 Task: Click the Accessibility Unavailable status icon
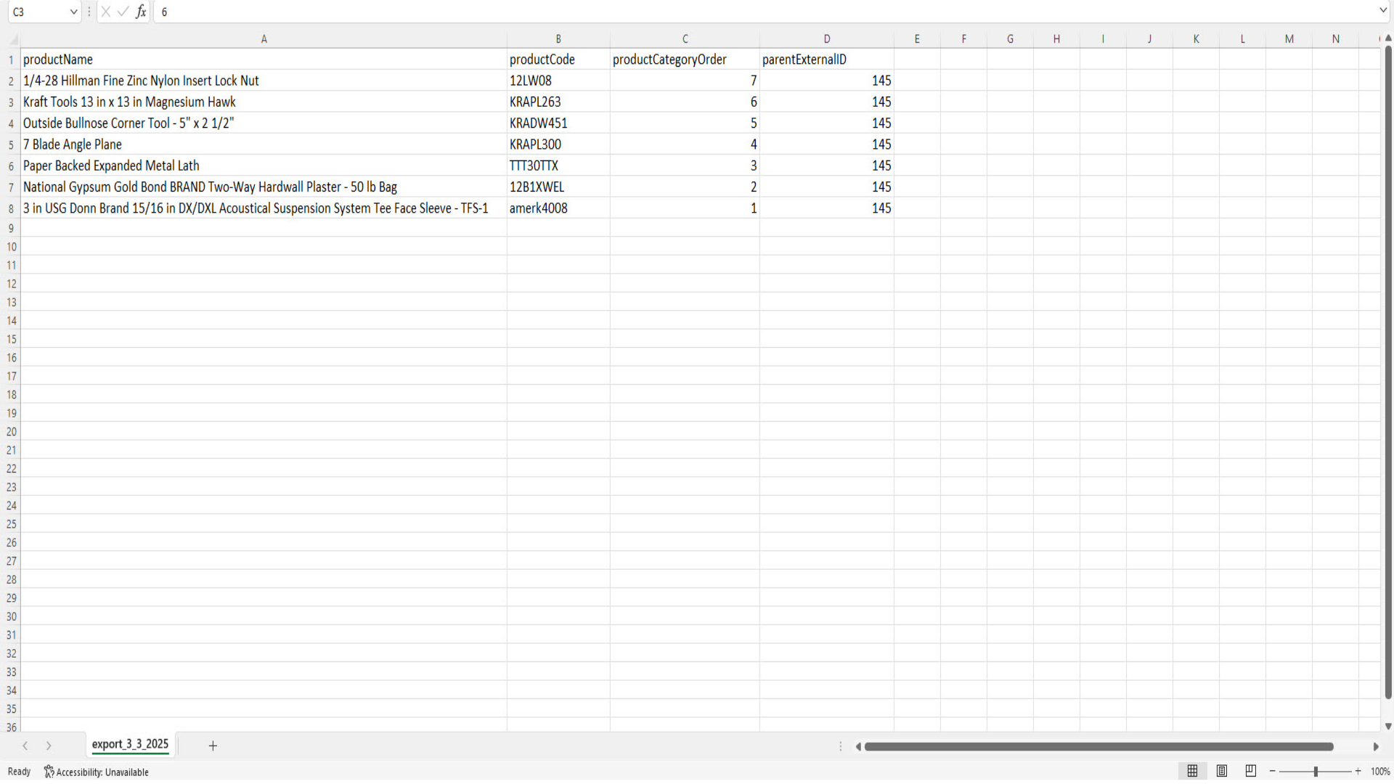click(x=49, y=772)
